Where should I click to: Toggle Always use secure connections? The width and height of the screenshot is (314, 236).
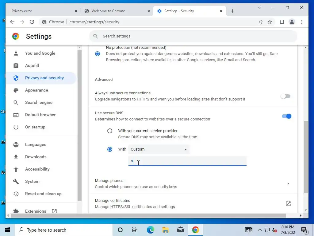(285, 96)
